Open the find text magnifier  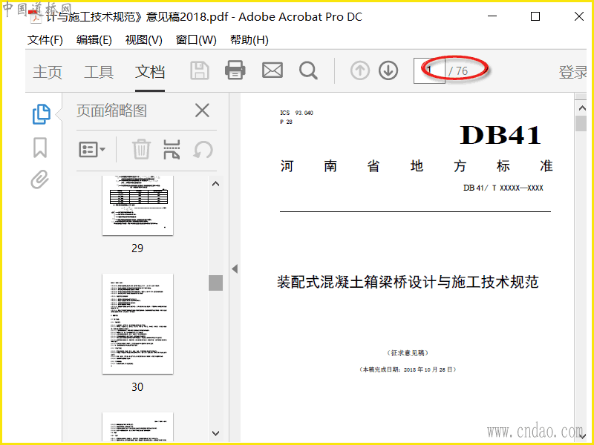click(308, 70)
